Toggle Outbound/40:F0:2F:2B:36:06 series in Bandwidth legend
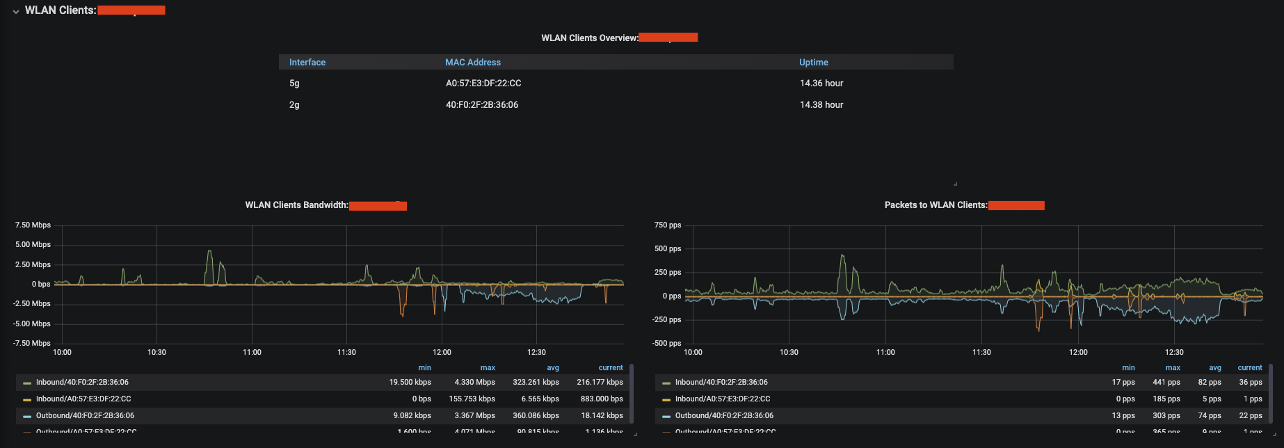The image size is (1284, 448). pyautogui.click(x=85, y=416)
